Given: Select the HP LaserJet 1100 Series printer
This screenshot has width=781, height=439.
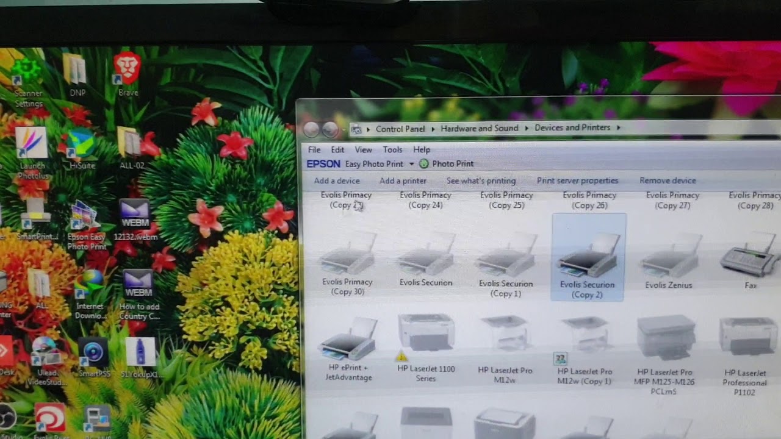Looking at the screenshot, I should click(x=426, y=349).
